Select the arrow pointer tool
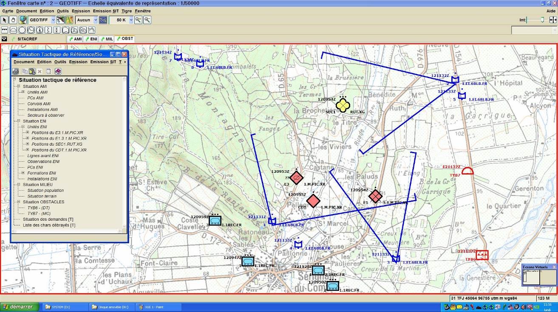The height and width of the screenshot is (312, 558). (5, 20)
